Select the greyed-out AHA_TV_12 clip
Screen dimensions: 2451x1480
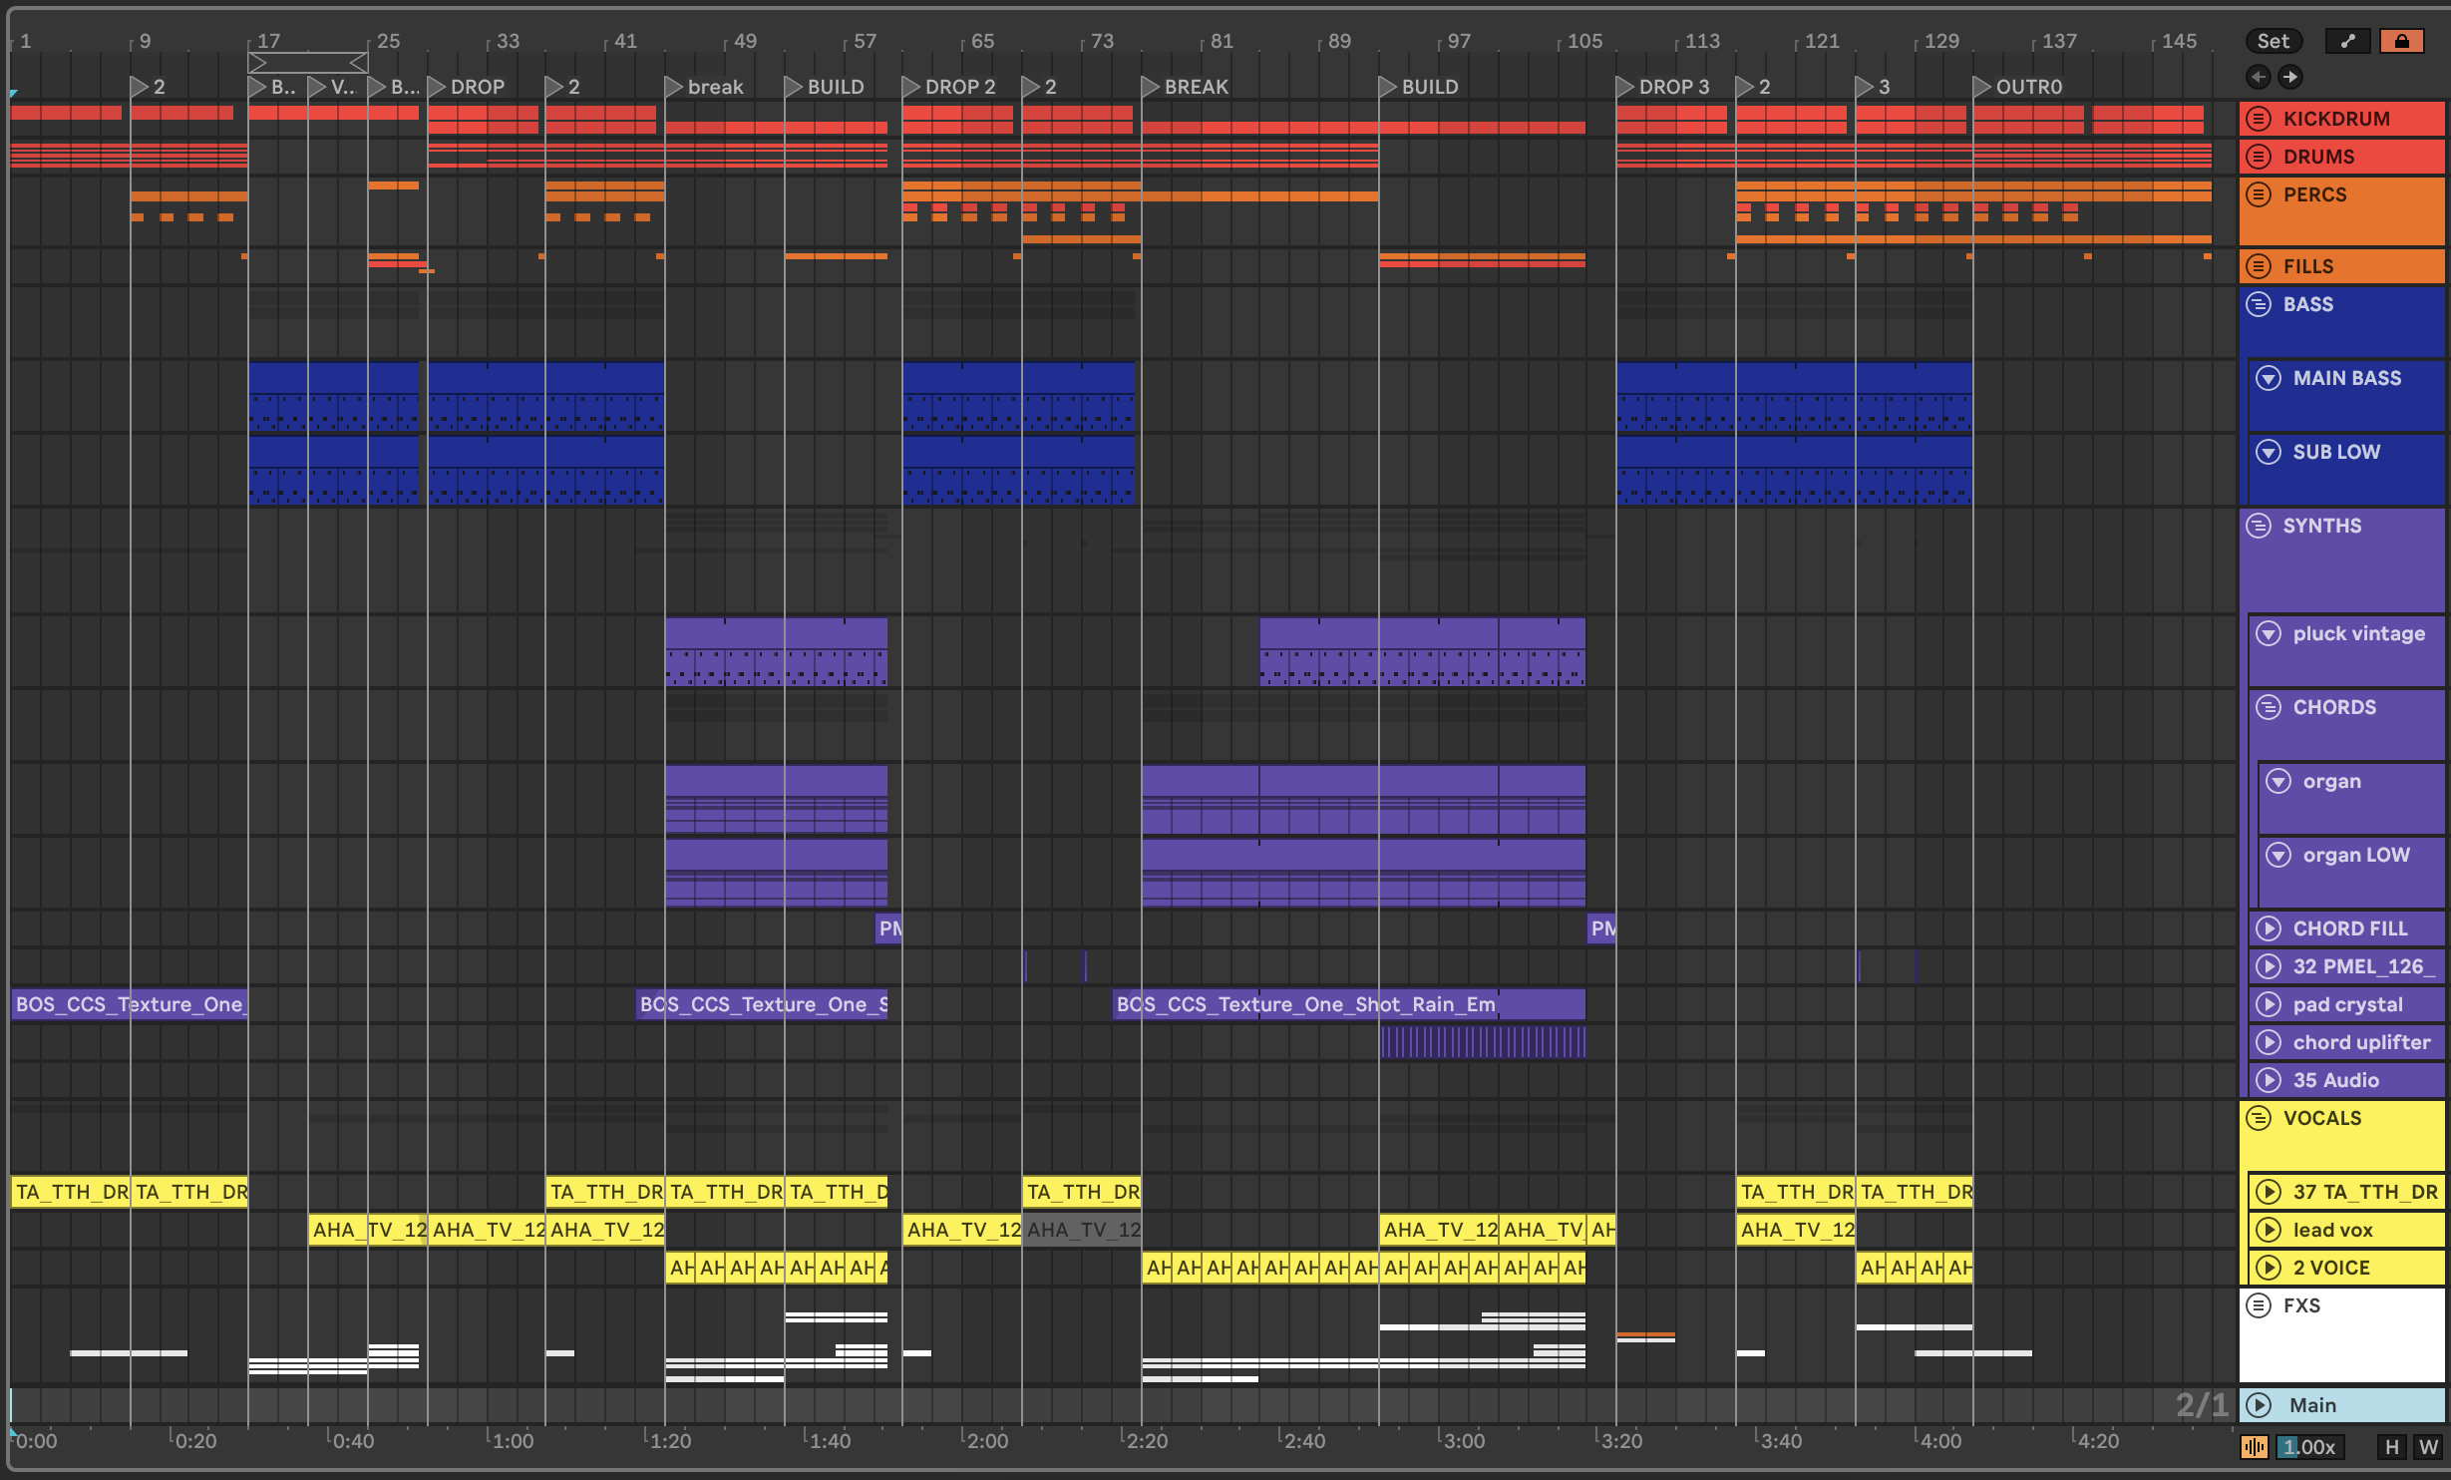[x=1082, y=1230]
